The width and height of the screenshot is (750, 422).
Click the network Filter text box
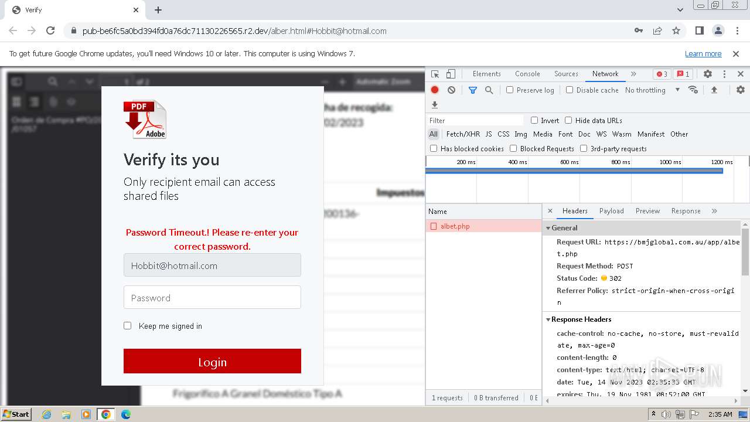475,120
